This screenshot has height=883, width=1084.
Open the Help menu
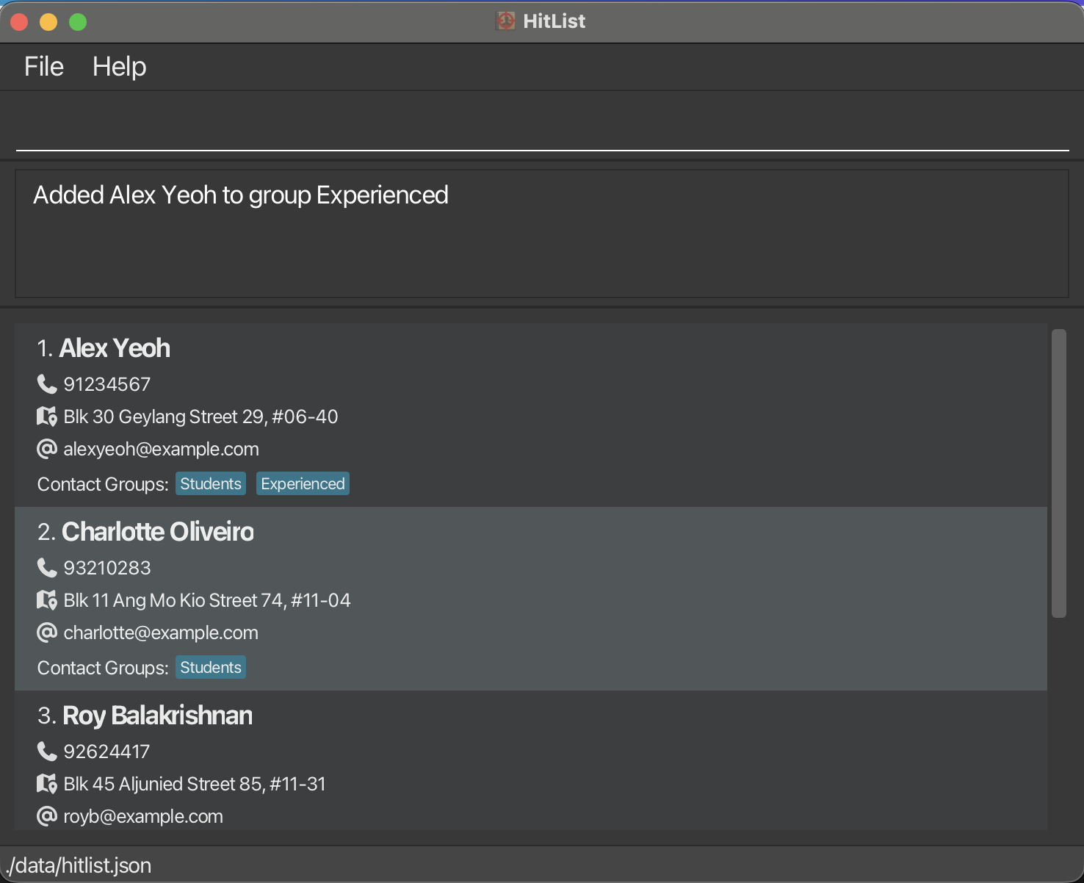[119, 67]
